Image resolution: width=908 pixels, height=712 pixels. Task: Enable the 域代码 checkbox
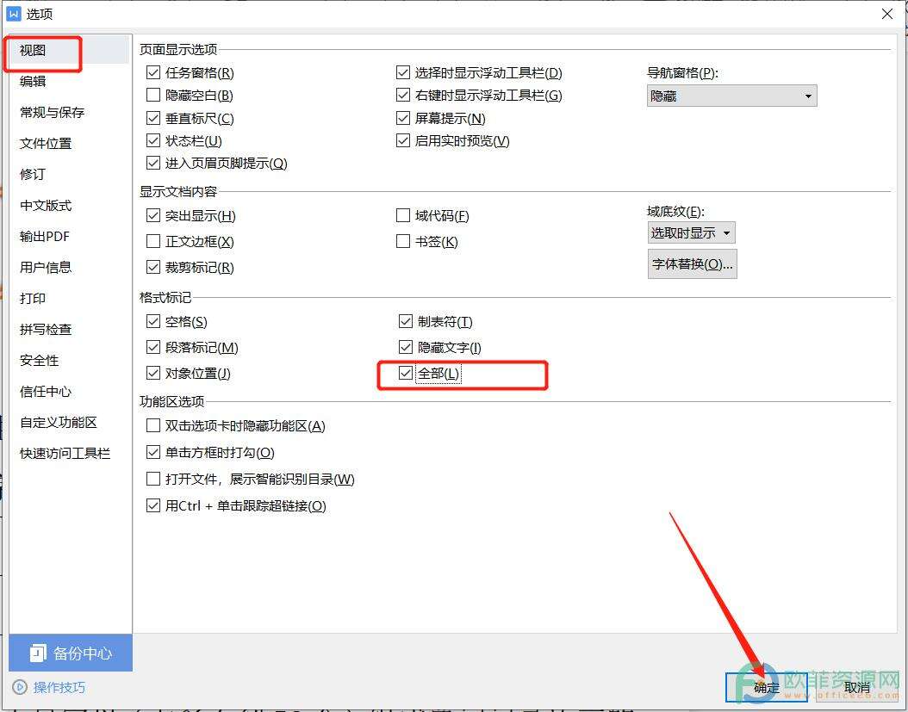pyautogui.click(x=403, y=216)
